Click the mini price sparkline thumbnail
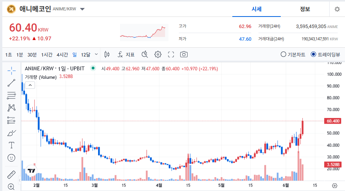 (x=144, y=32)
